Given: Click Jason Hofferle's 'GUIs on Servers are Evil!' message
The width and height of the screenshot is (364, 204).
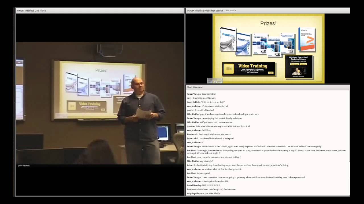Looking at the screenshot, I should point(206,102).
